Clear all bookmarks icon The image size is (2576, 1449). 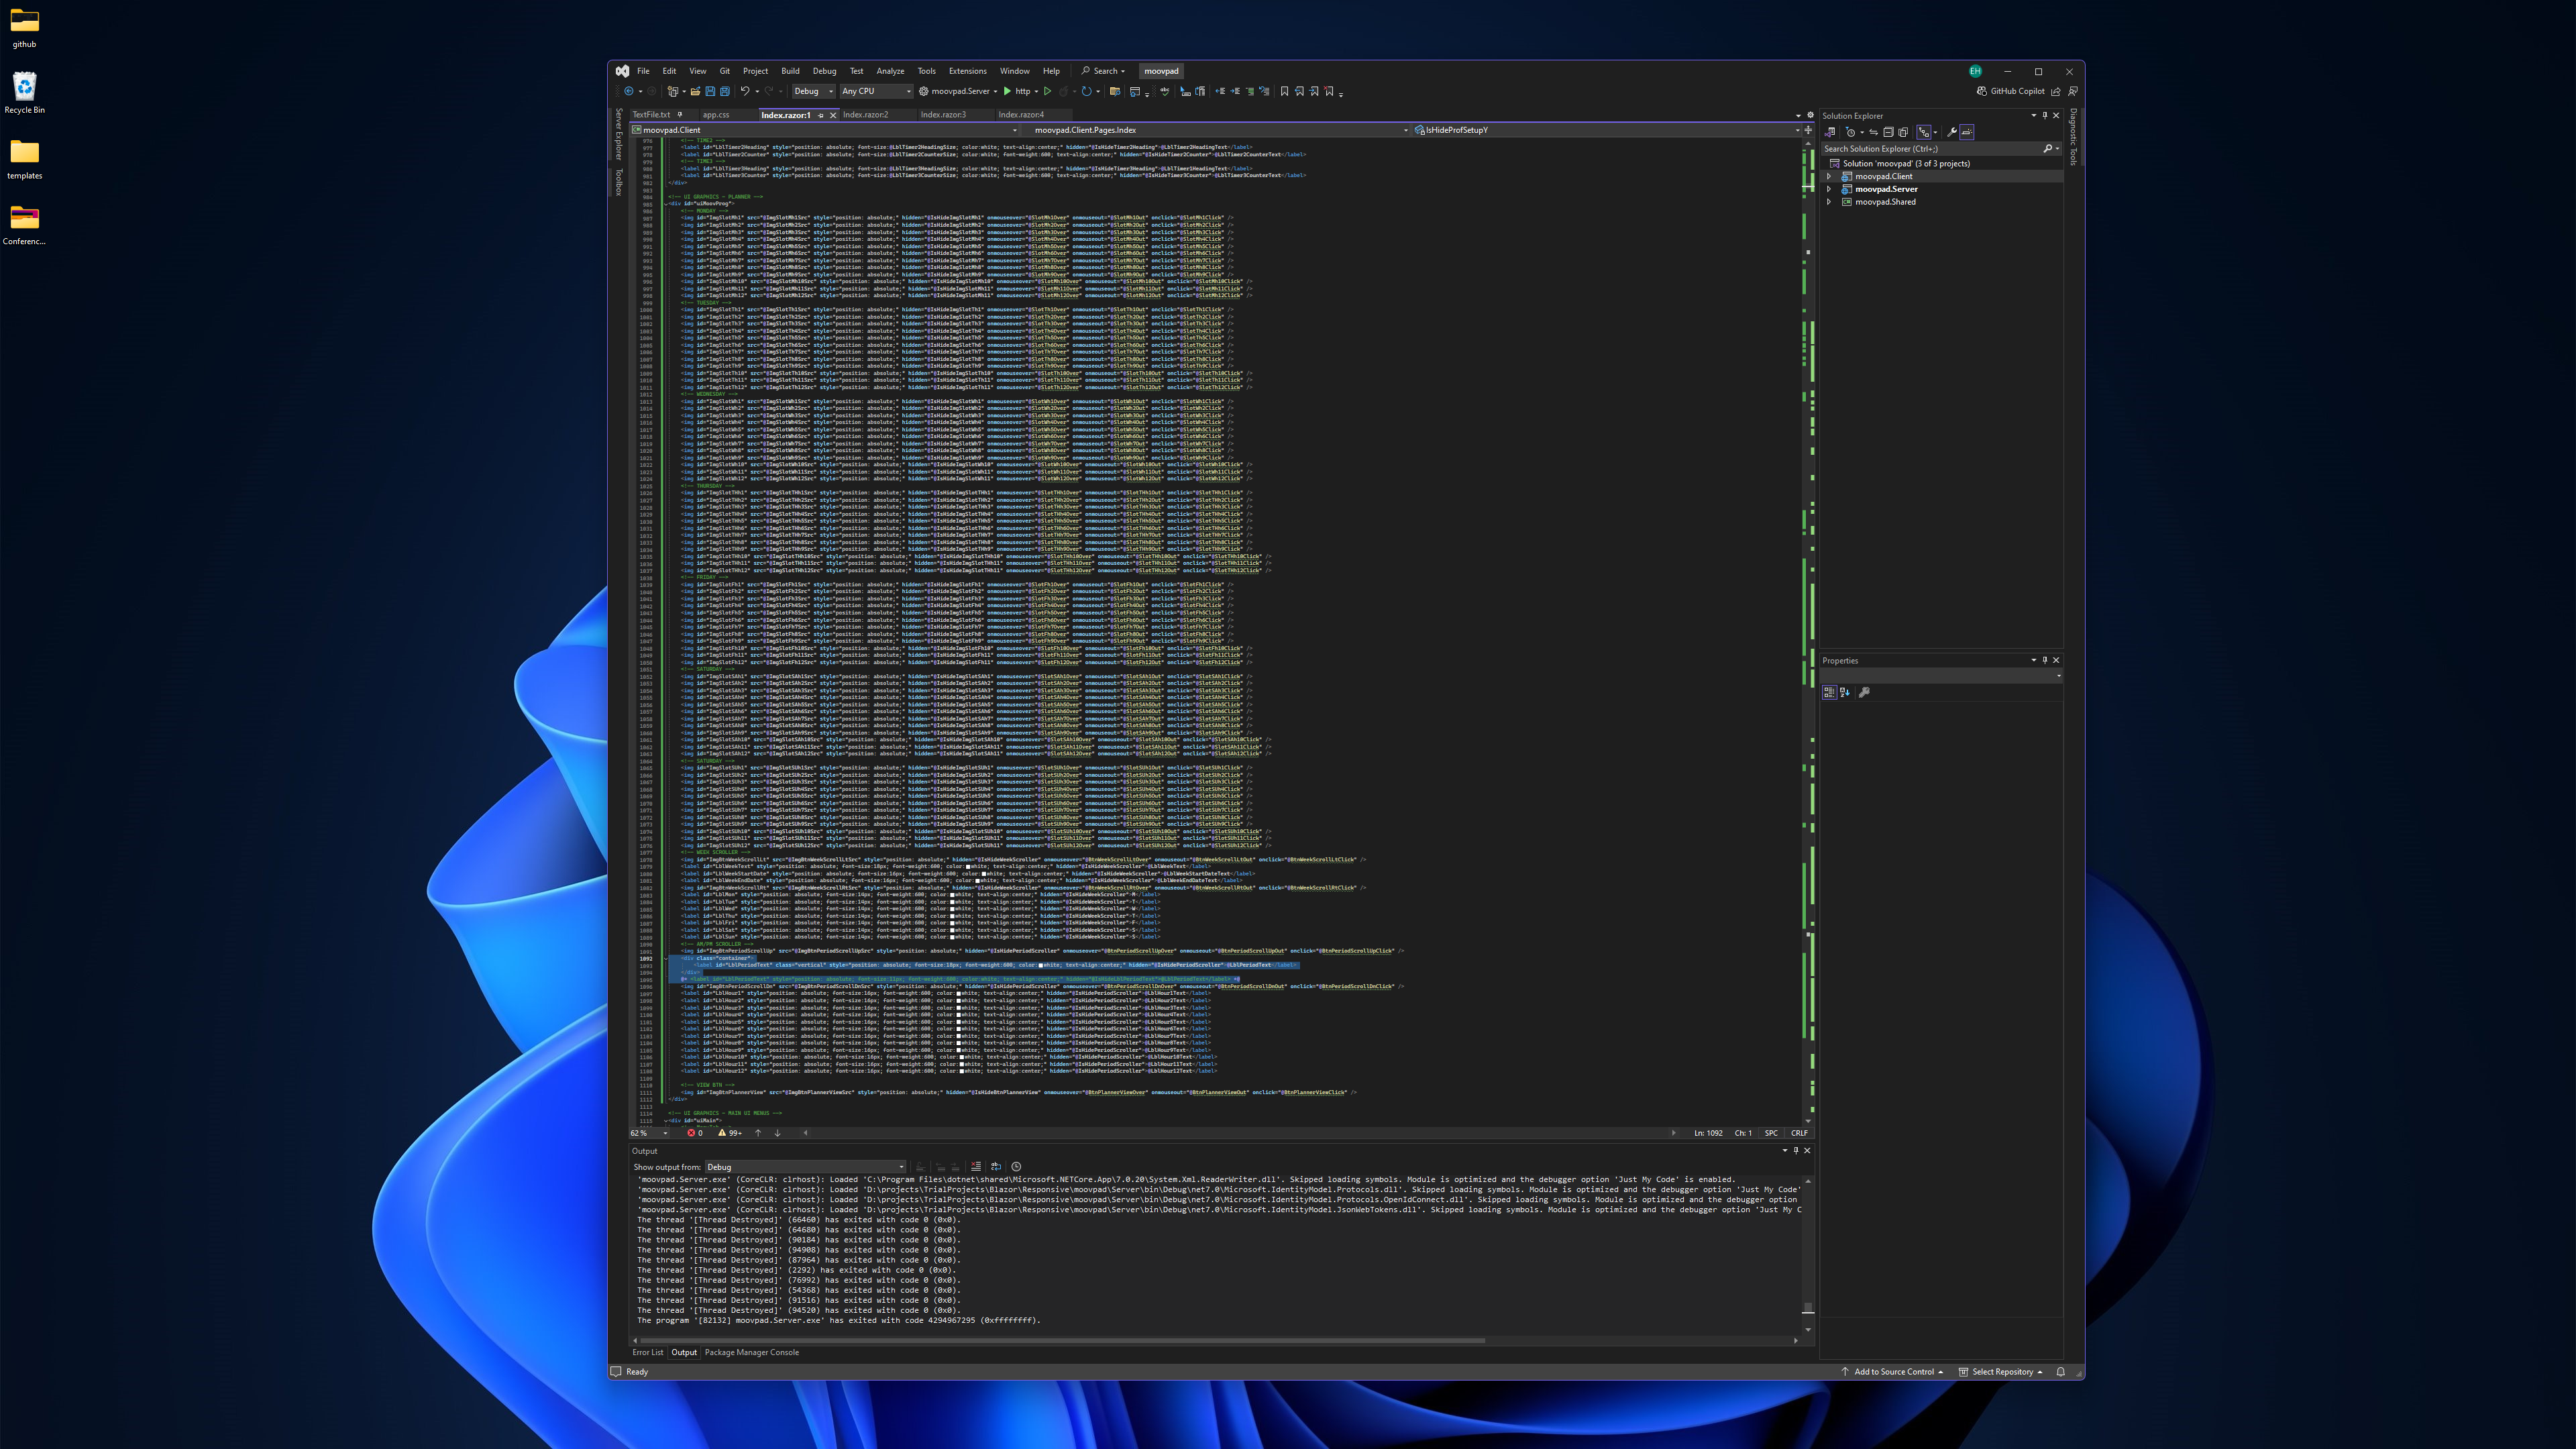tap(1329, 91)
